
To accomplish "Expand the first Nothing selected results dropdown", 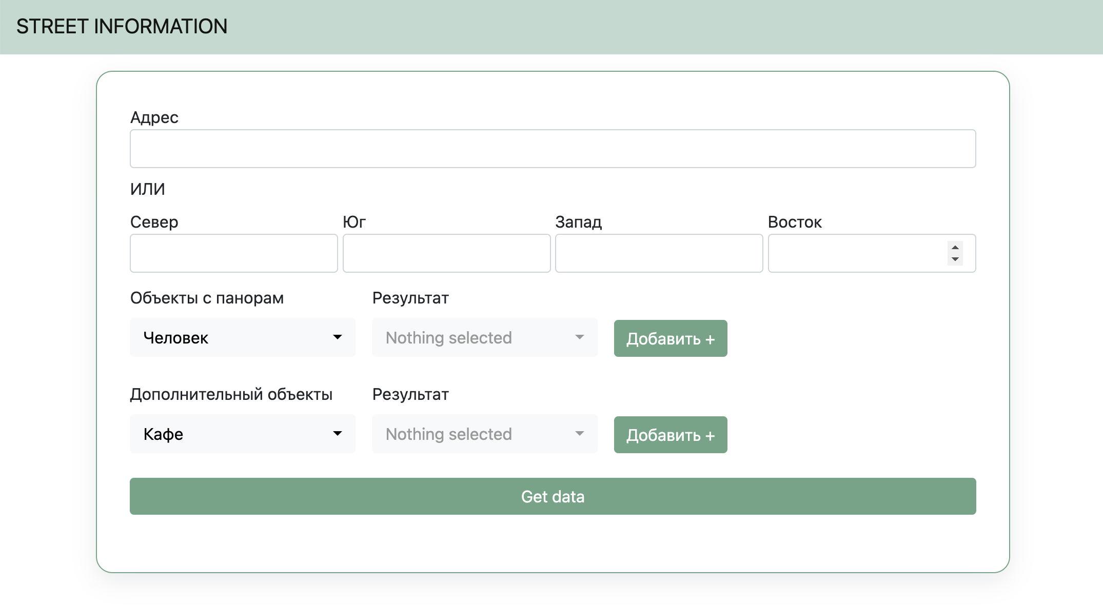I will (484, 337).
